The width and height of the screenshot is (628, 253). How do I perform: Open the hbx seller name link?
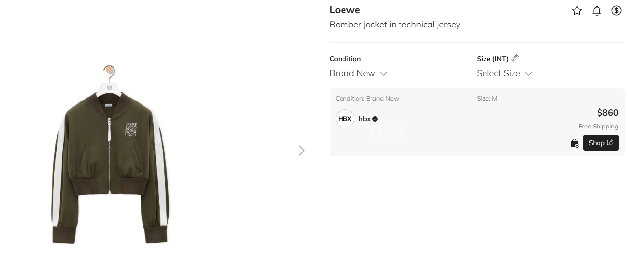(364, 119)
